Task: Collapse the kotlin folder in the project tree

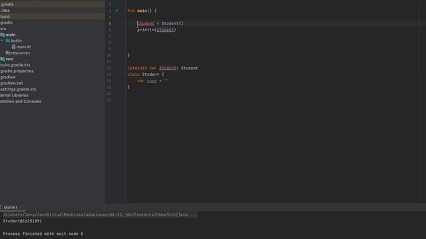Action: pyautogui.click(x=2, y=40)
